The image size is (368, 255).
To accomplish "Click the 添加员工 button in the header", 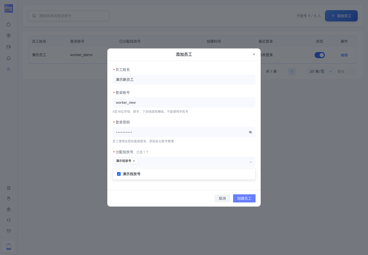I will pyautogui.click(x=341, y=16).
